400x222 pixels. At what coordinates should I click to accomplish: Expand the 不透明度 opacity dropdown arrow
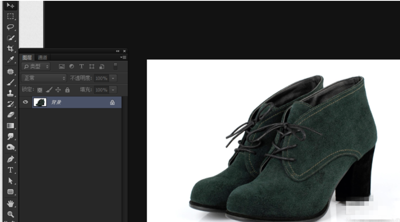[x=113, y=78]
